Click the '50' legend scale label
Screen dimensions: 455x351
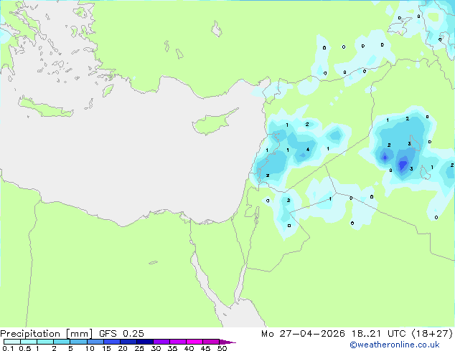tap(222, 348)
